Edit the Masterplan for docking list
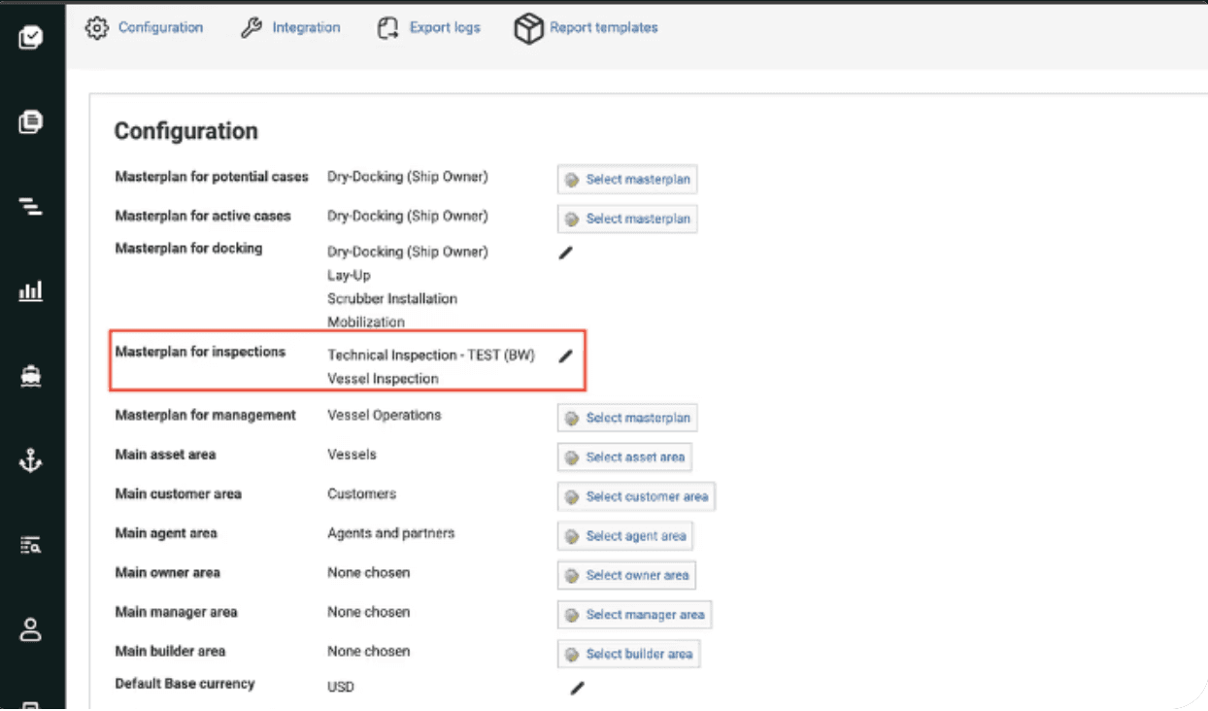Image resolution: width=1208 pixels, height=711 pixels. (x=566, y=252)
